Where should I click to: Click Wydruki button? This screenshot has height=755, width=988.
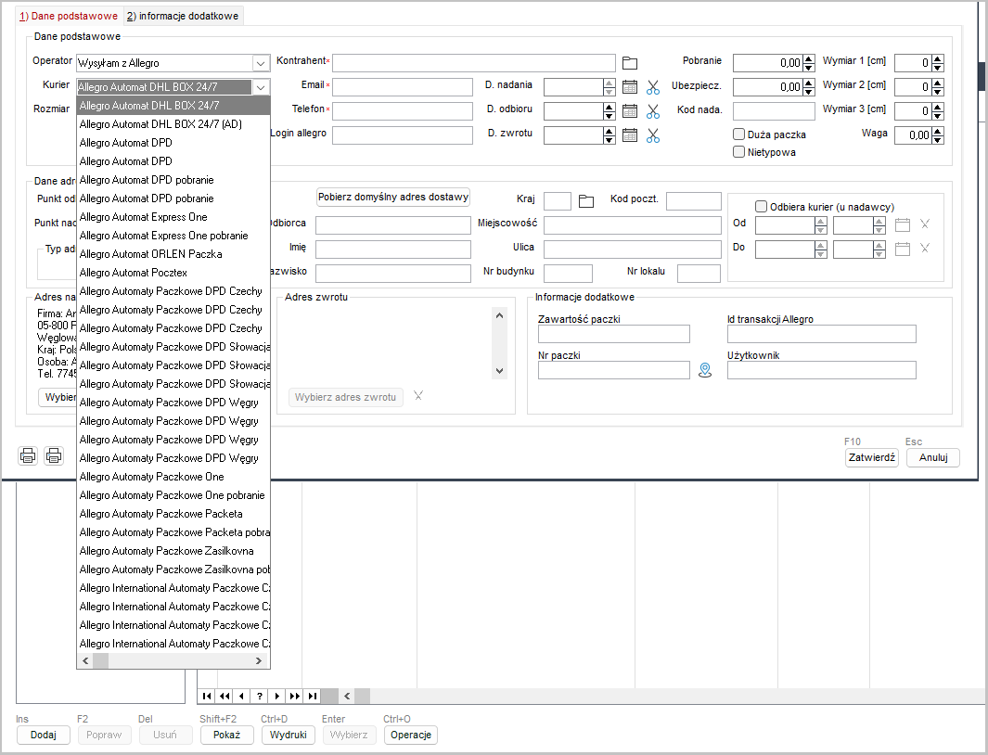pyautogui.click(x=288, y=735)
